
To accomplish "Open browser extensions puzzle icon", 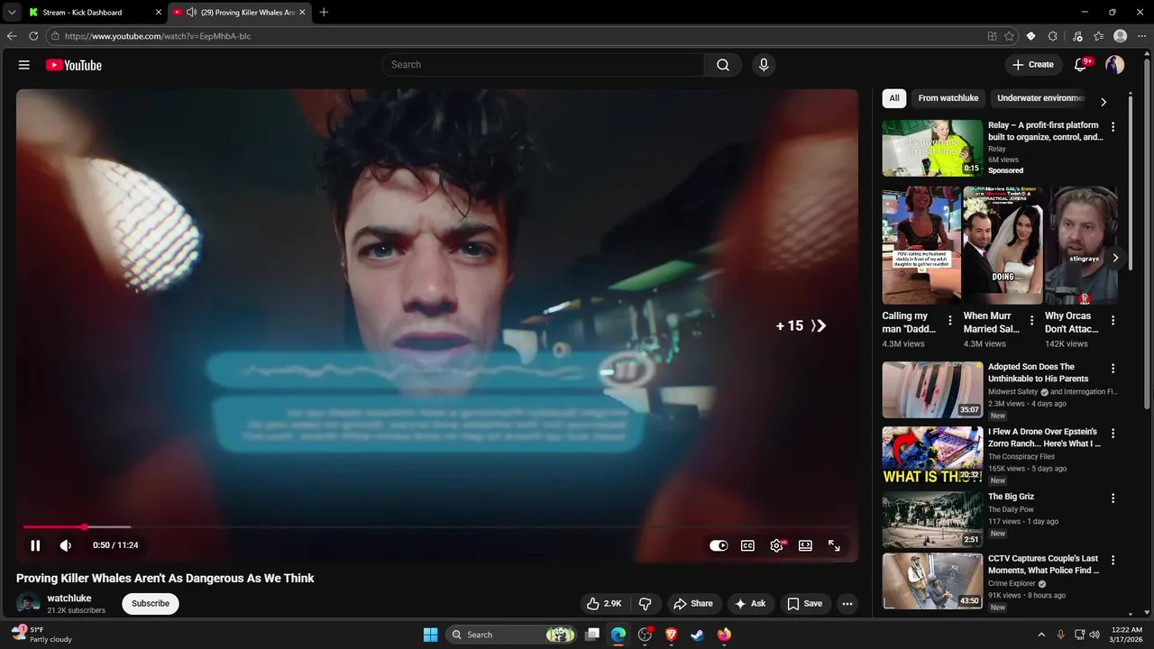I will (1052, 36).
